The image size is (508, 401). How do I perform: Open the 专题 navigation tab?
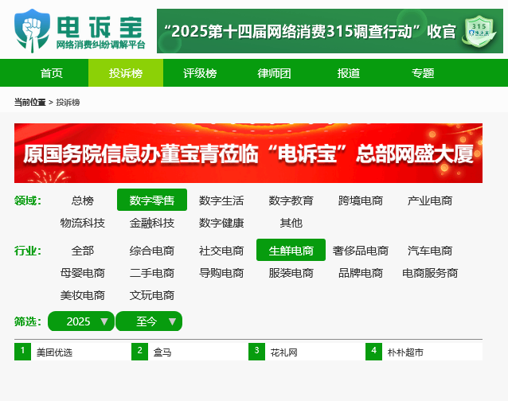[423, 73]
